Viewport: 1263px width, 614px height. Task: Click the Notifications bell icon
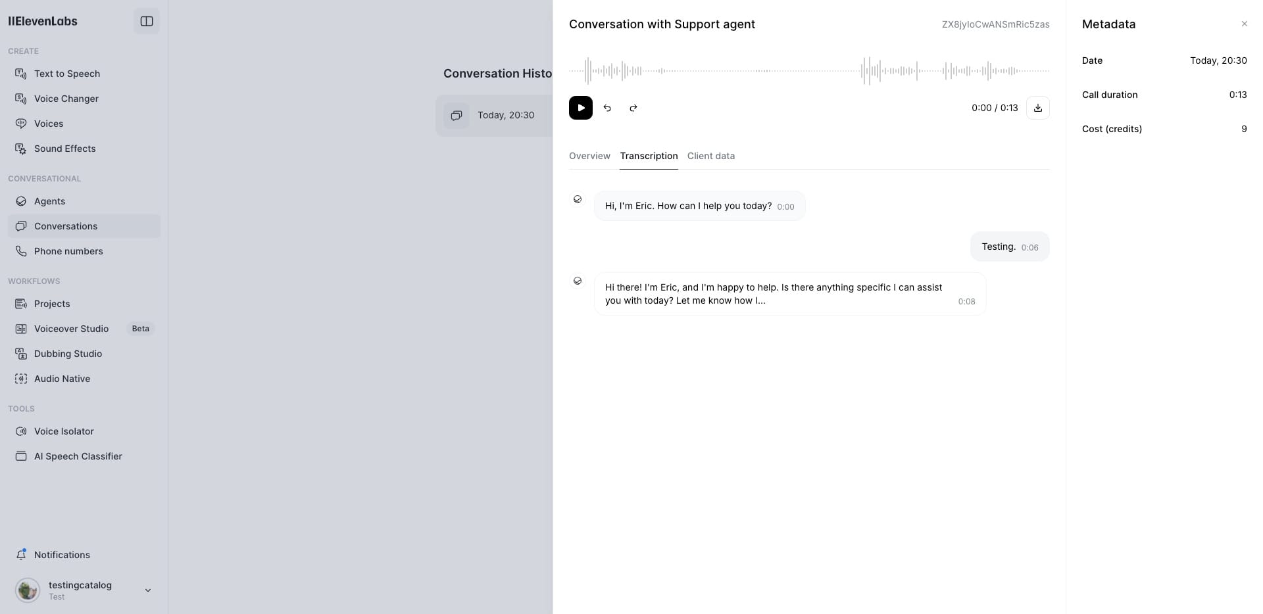point(21,555)
